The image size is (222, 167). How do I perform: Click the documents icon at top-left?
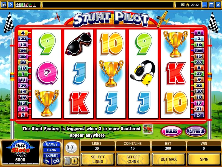[4, 5]
